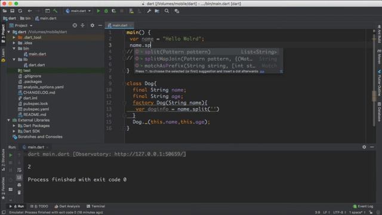Click the last toolbar icon right of the search magnifier
Screen dimensions: 382x215
pyautogui.click(x=177, y=11)
